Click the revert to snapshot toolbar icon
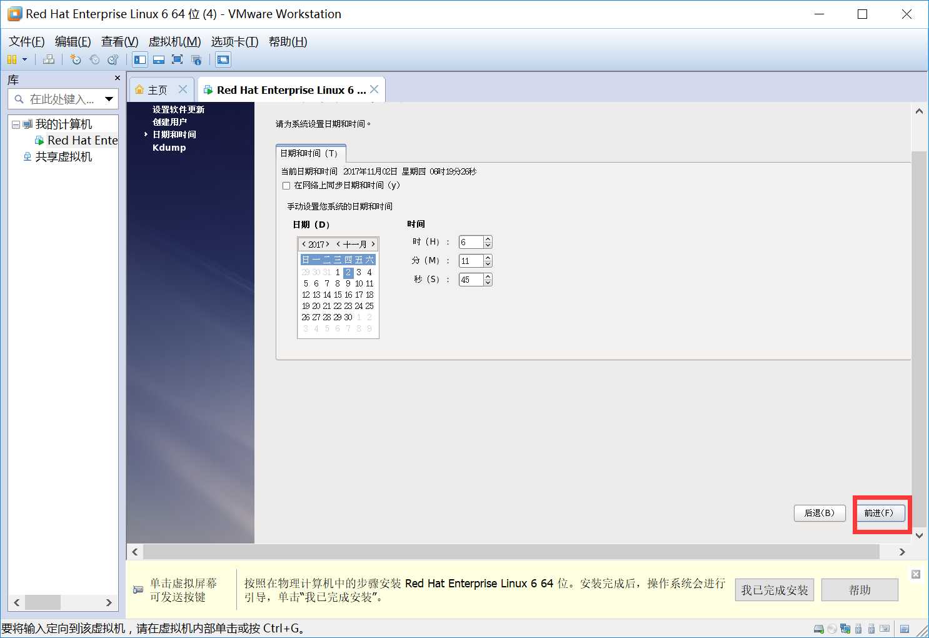Screen dimensions: 929x638 (x=94, y=59)
